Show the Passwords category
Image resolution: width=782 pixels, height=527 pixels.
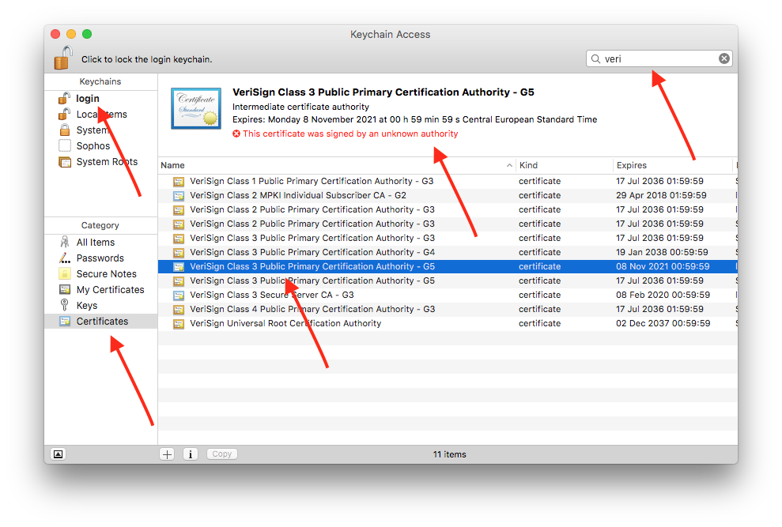click(x=100, y=258)
